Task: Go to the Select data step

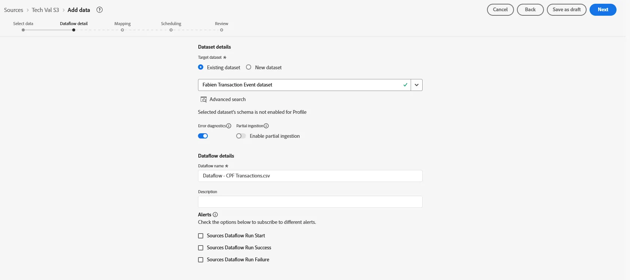Action: point(23,26)
